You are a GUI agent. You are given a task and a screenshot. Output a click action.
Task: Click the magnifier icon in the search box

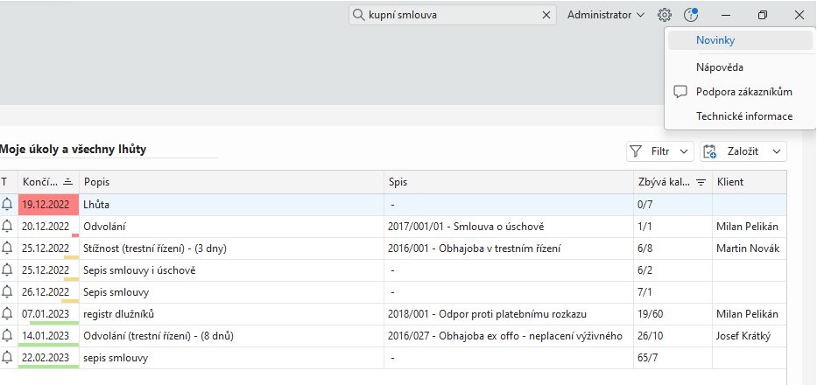click(x=358, y=15)
